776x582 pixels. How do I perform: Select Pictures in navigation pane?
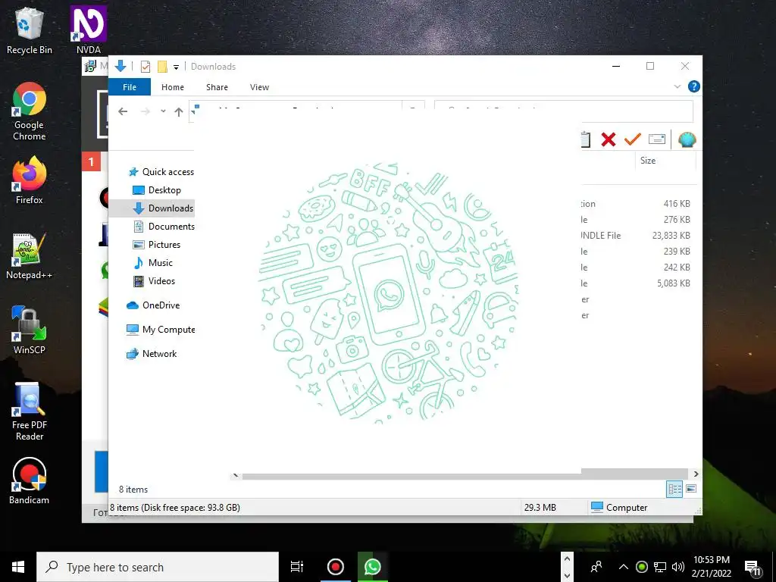[156, 245]
